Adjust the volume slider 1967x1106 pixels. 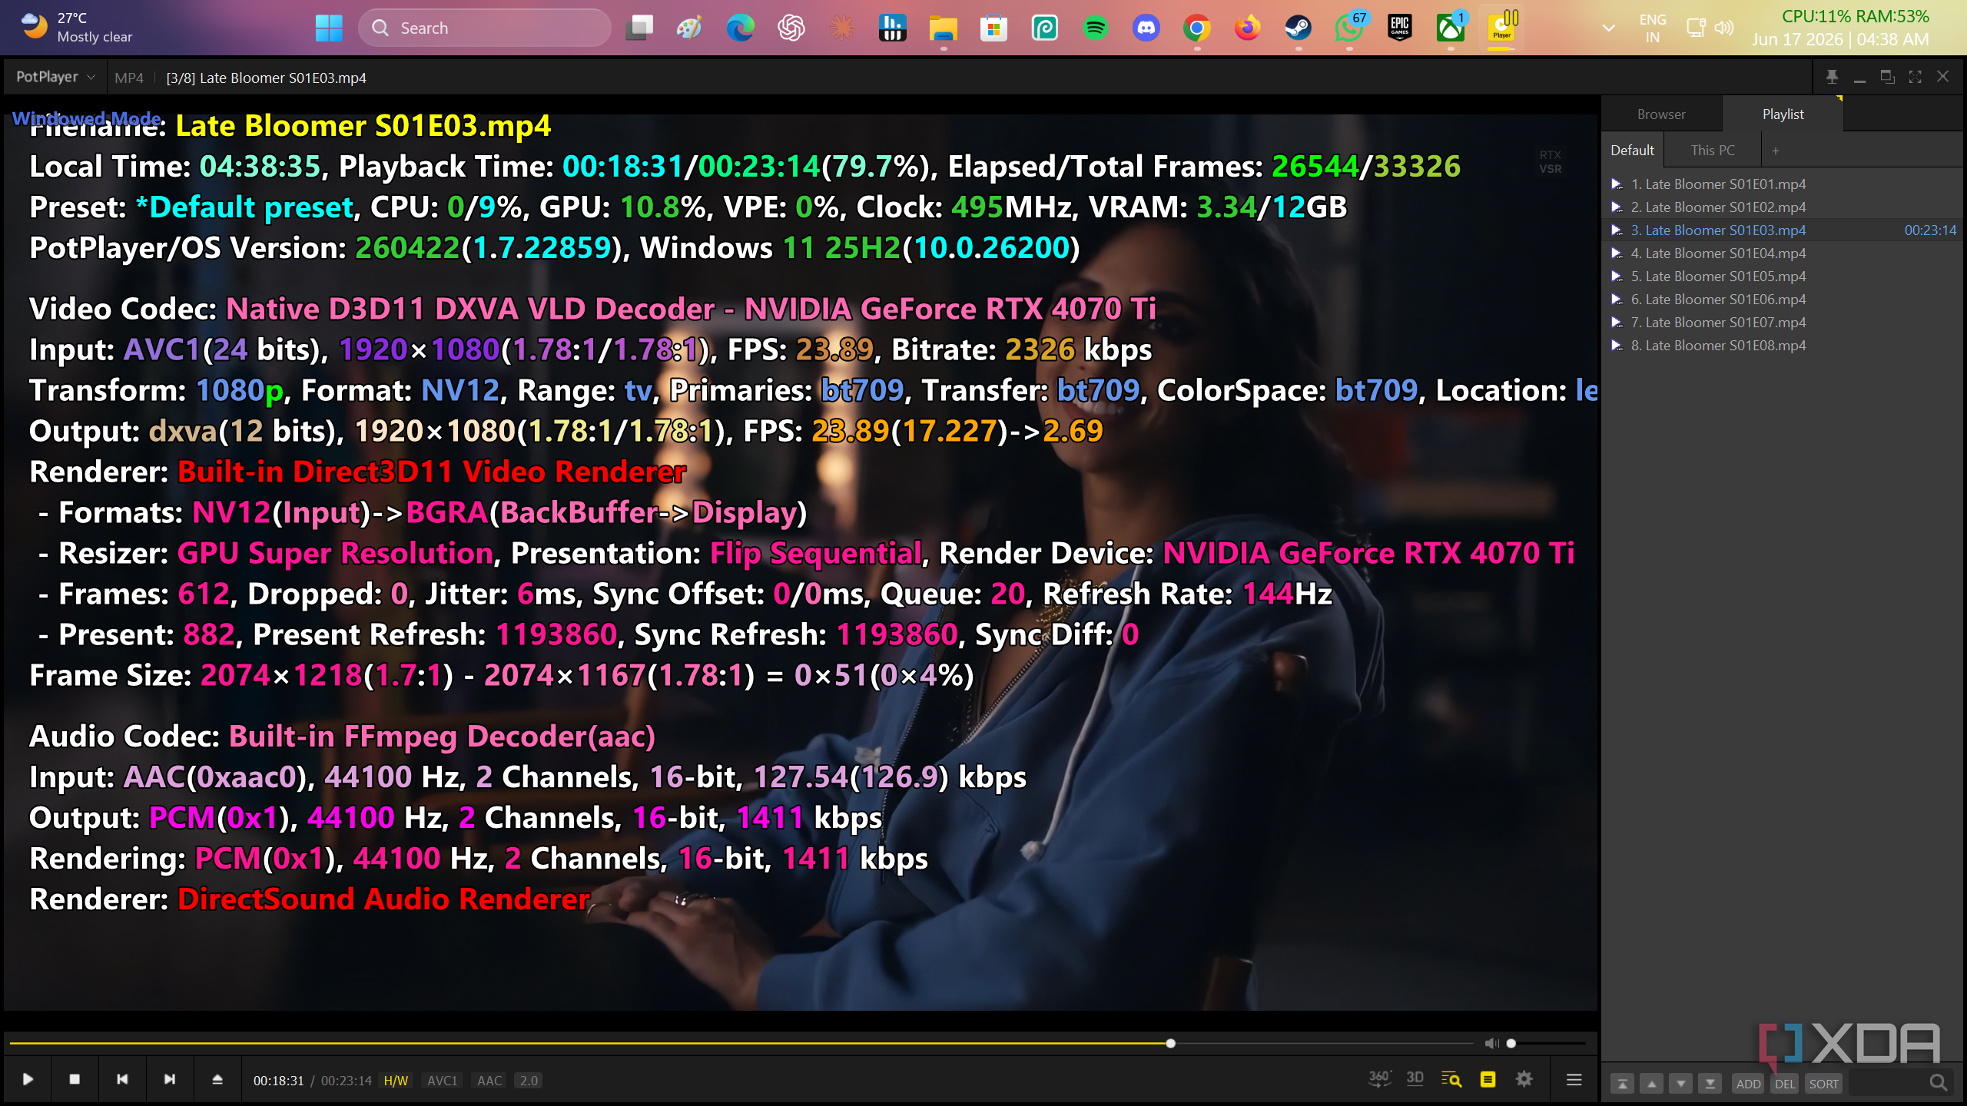pos(1546,1043)
